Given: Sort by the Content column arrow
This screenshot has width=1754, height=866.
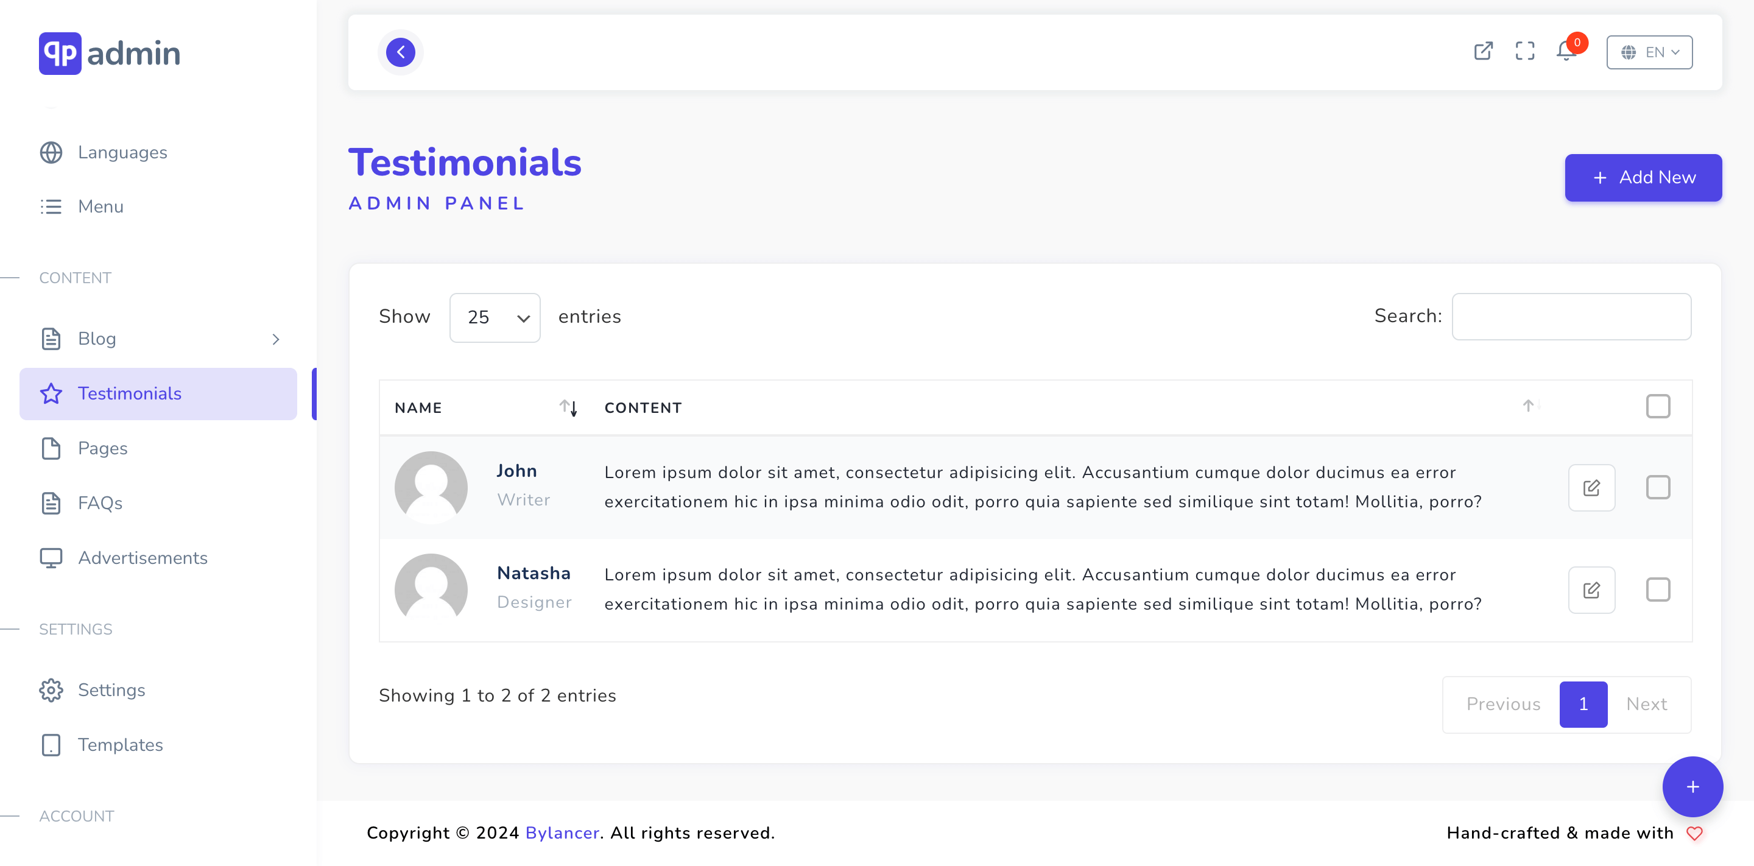Looking at the screenshot, I should coord(1531,406).
